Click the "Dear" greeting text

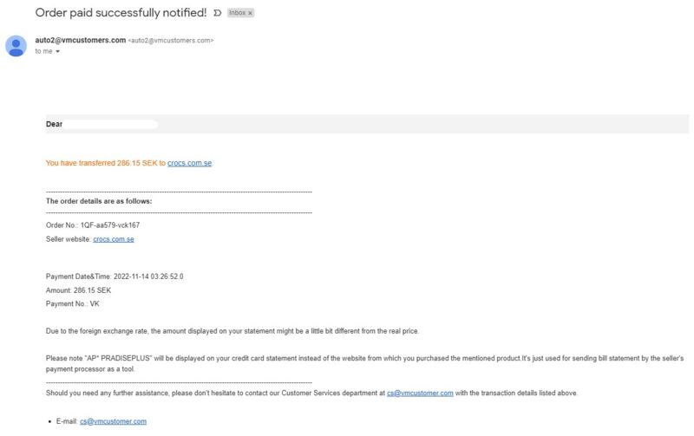(x=54, y=124)
